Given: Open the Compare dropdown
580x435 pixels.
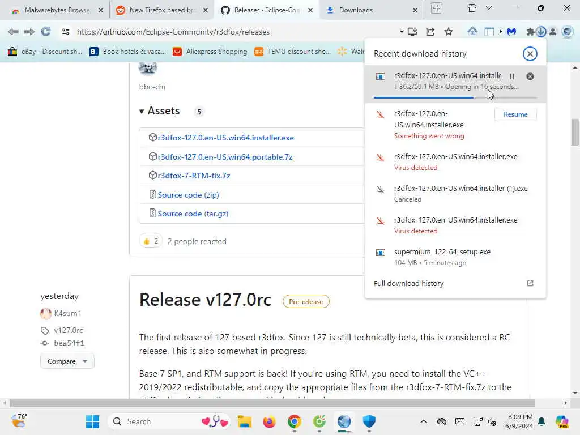Looking at the screenshot, I should click(x=67, y=361).
